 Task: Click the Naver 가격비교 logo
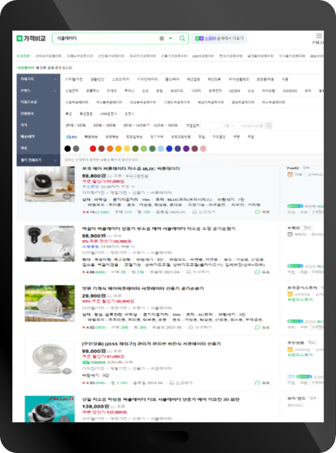click(32, 38)
